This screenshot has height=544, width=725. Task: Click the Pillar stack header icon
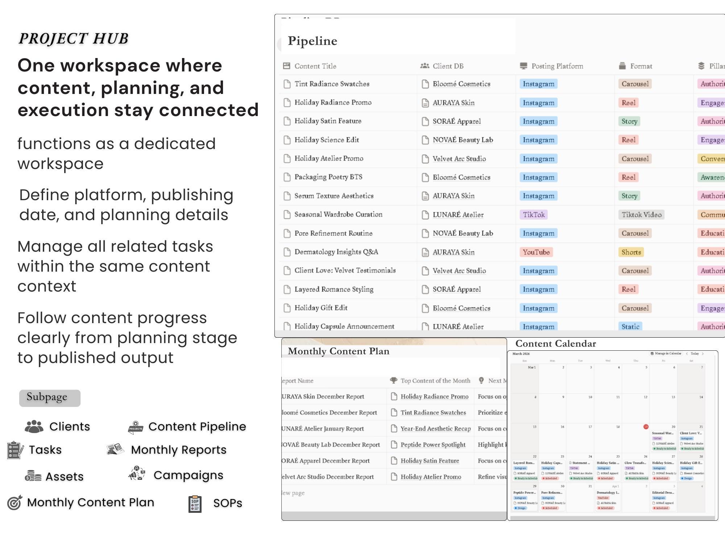pos(701,66)
